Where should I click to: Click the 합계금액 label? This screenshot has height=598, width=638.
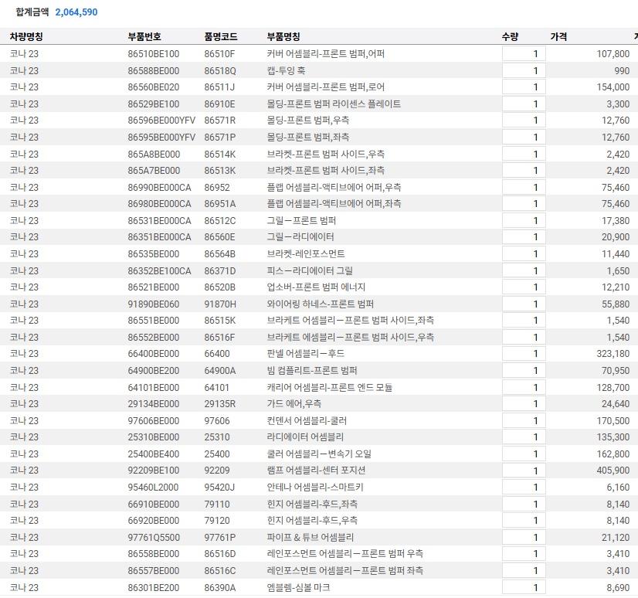pyautogui.click(x=32, y=12)
